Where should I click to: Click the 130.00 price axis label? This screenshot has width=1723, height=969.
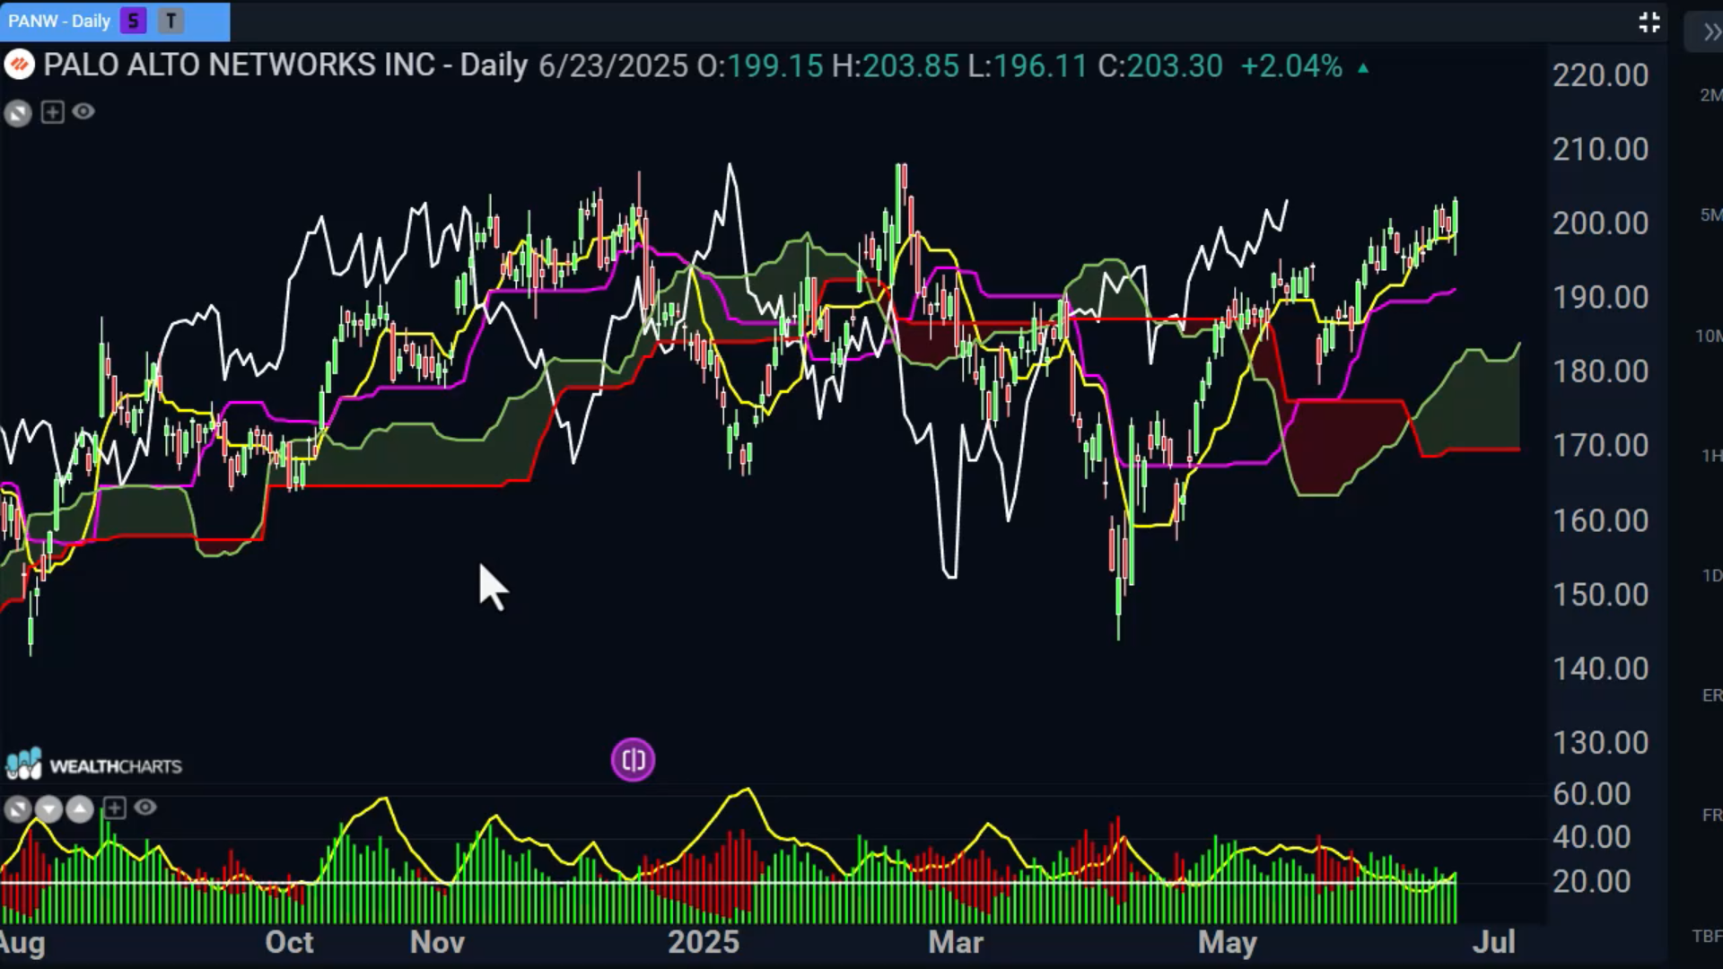tap(1601, 742)
